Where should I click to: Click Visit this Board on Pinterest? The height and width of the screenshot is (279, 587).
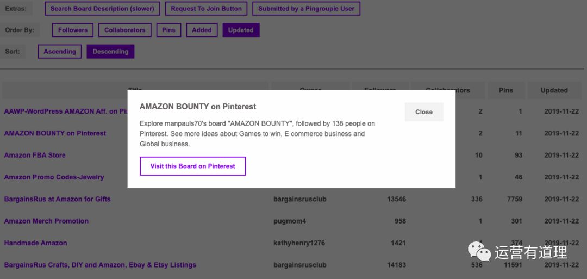click(x=193, y=166)
